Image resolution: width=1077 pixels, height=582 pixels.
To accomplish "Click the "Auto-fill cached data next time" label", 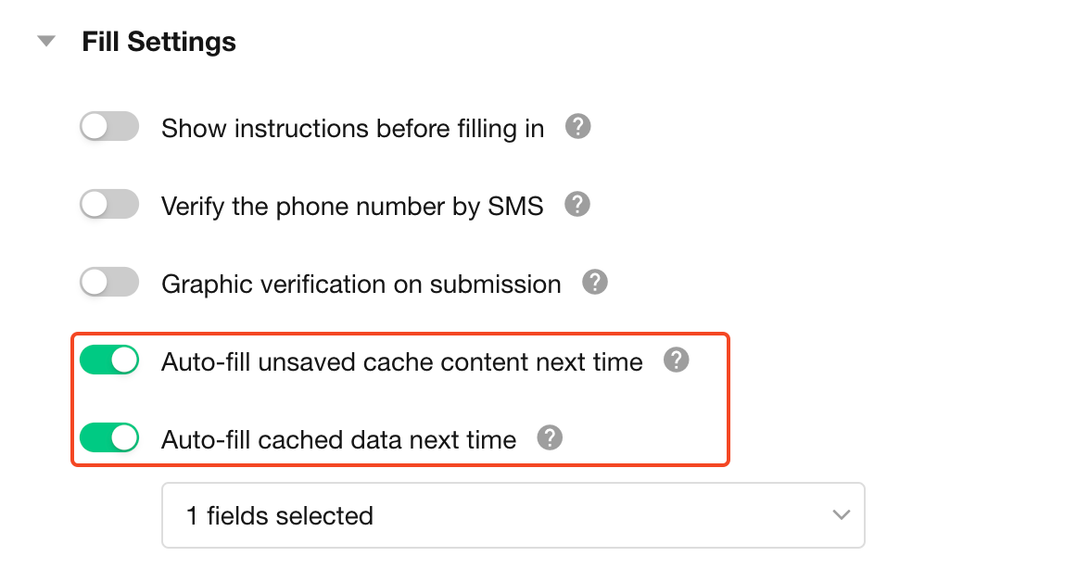I will coord(338,438).
